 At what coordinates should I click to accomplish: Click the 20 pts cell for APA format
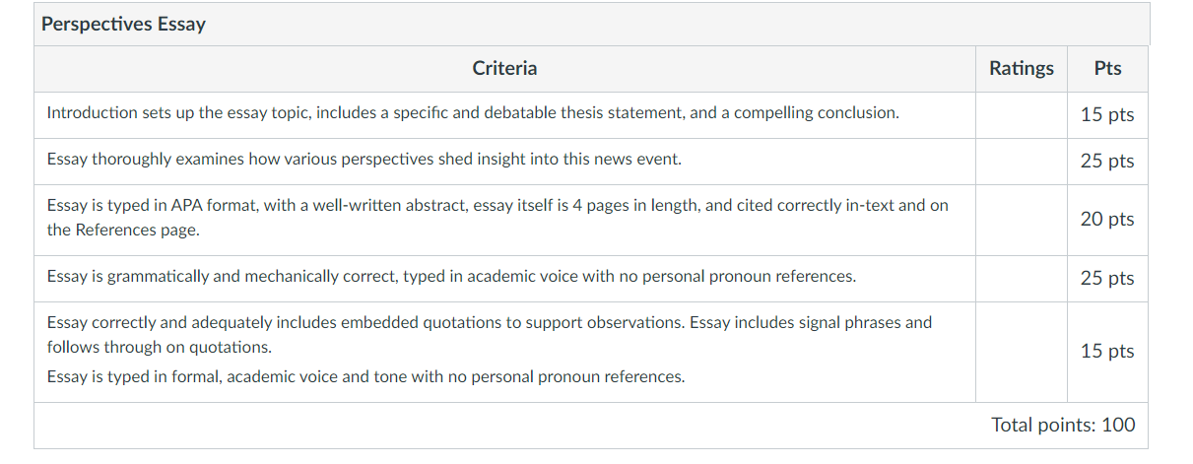point(1107,219)
